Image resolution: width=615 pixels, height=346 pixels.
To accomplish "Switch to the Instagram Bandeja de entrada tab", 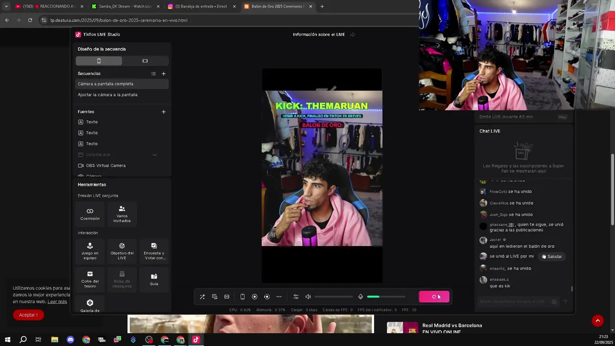I will [x=201, y=6].
